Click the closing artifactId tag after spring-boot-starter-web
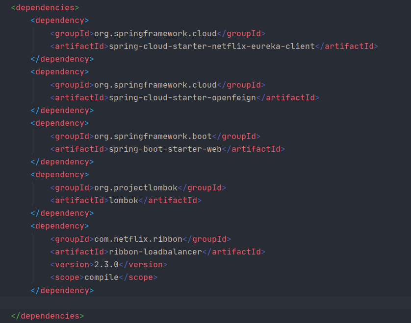The width and height of the screenshot is (411, 323). (254, 149)
